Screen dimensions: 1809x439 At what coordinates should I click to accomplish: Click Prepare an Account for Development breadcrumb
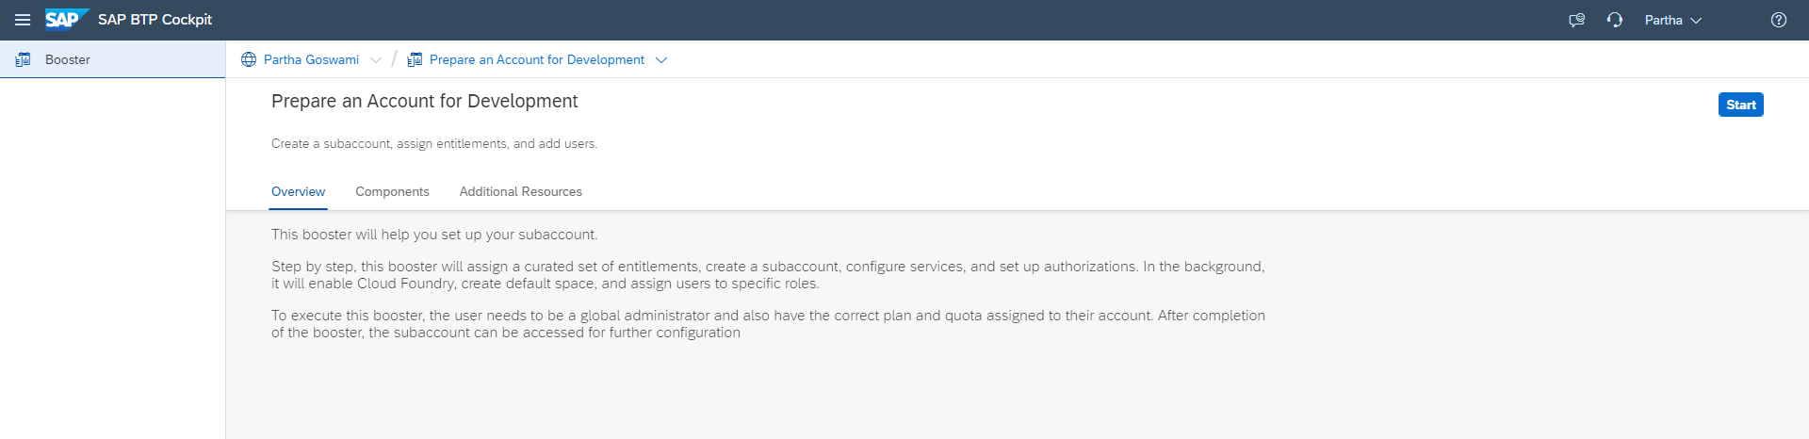point(537,59)
